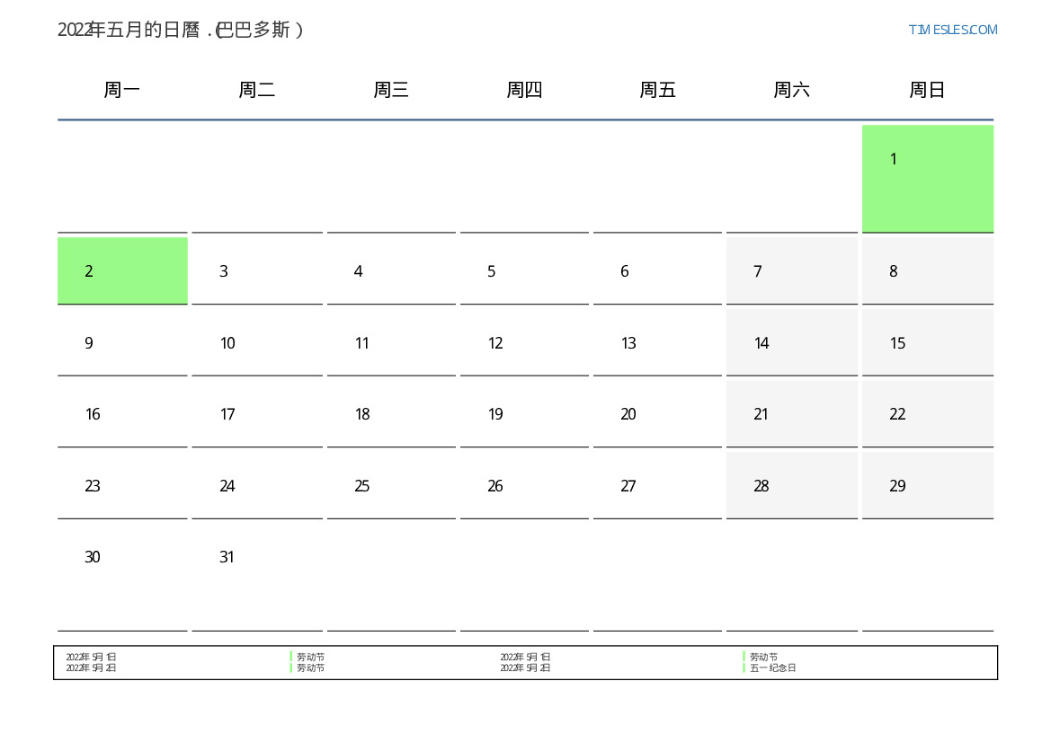
Task: Select Sunday date 22
Action: tap(928, 413)
